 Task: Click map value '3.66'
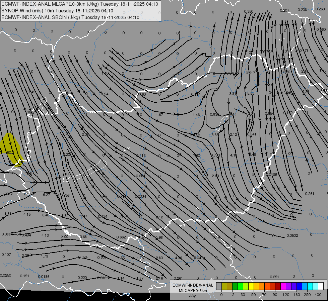pyautogui.click(x=215, y=135)
